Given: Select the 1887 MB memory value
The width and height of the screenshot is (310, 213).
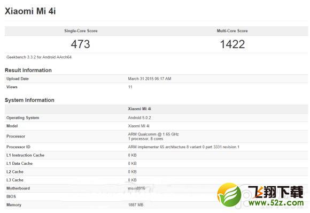Looking at the screenshot, I should point(136,205).
